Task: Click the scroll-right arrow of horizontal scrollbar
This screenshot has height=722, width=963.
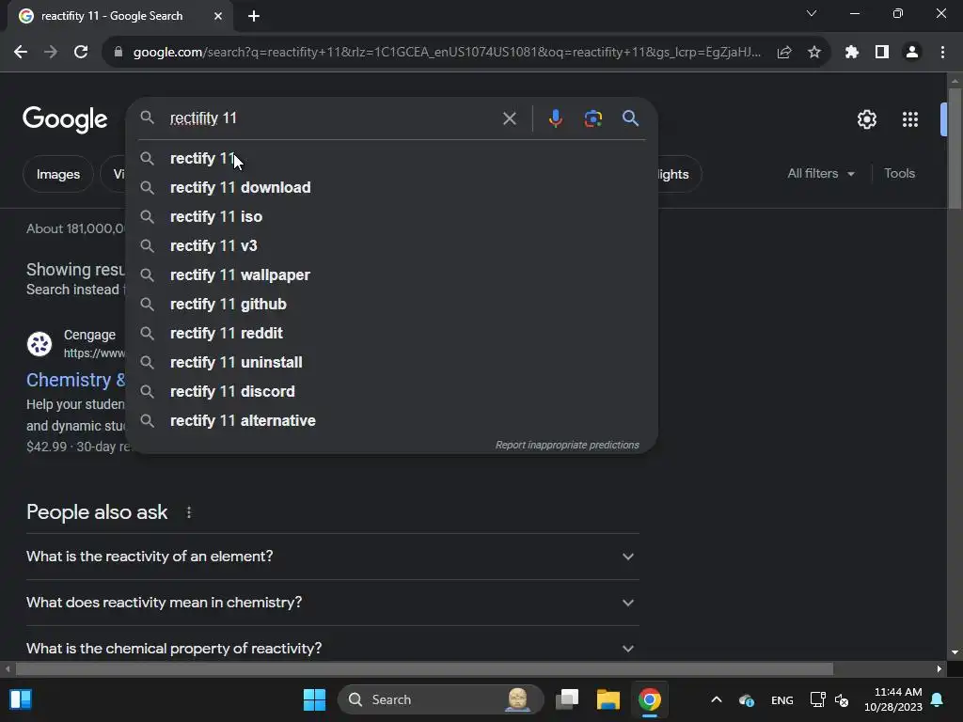Action: (x=939, y=668)
